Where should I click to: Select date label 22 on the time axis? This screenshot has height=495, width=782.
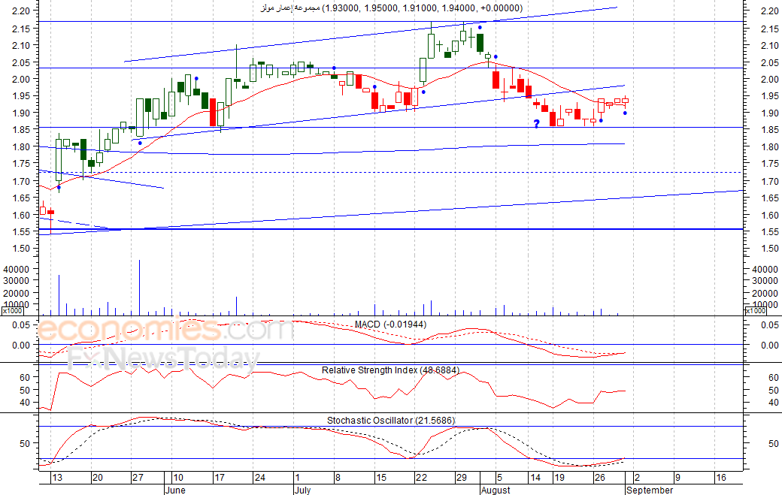(x=421, y=478)
